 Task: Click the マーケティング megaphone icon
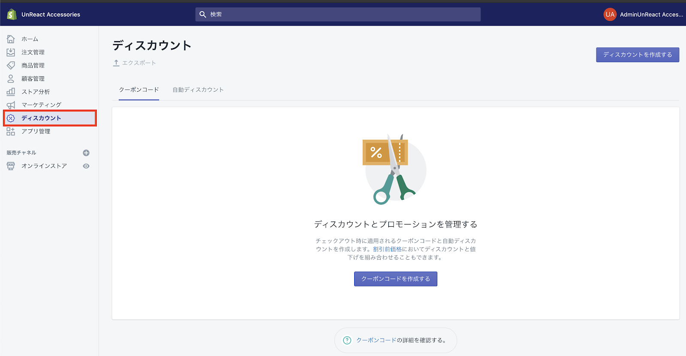11,105
